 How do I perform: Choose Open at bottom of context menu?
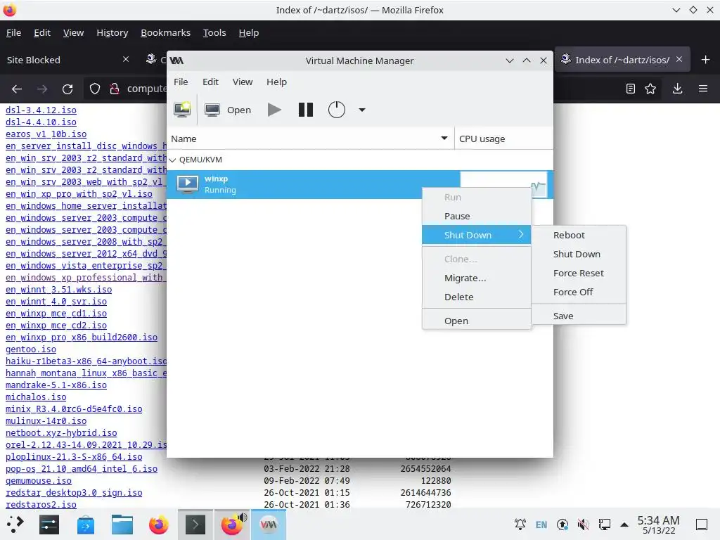click(x=476, y=321)
